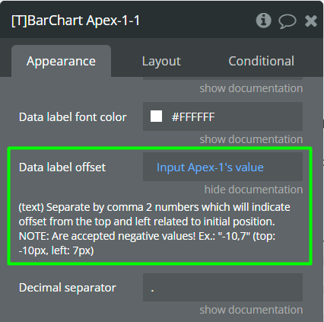Select the Decimal separator input field
Image resolution: width=324 pixels, height=322 pixels.
pos(223,287)
